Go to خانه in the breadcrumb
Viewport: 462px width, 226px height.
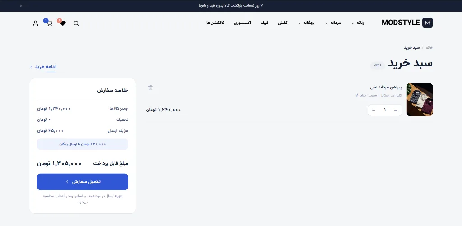click(x=430, y=47)
